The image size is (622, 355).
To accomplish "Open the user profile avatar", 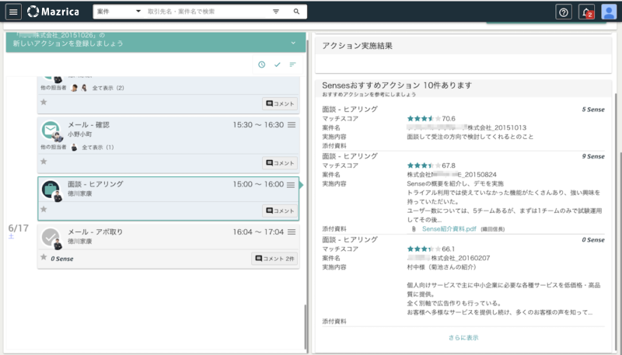I will pos(610,12).
